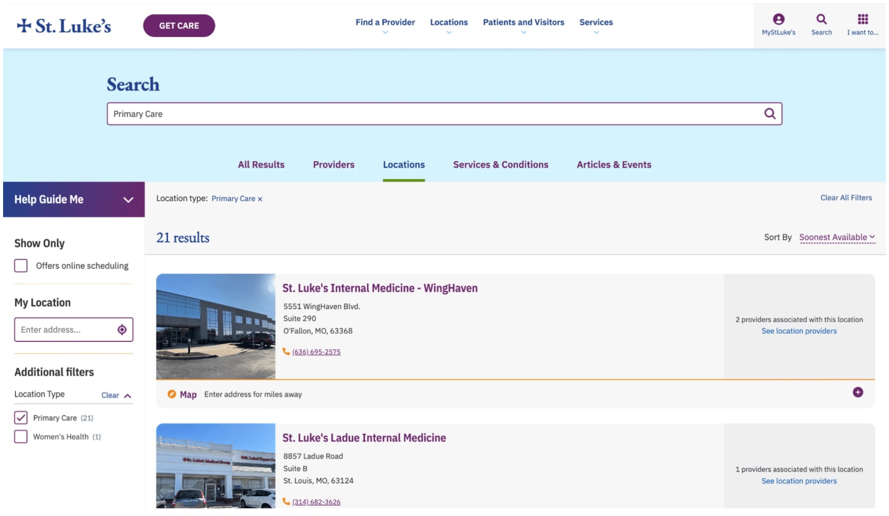This screenshot has width=889, height=516.
Task: Open the 'I want to...' grid menu
Action: [862, 20]
